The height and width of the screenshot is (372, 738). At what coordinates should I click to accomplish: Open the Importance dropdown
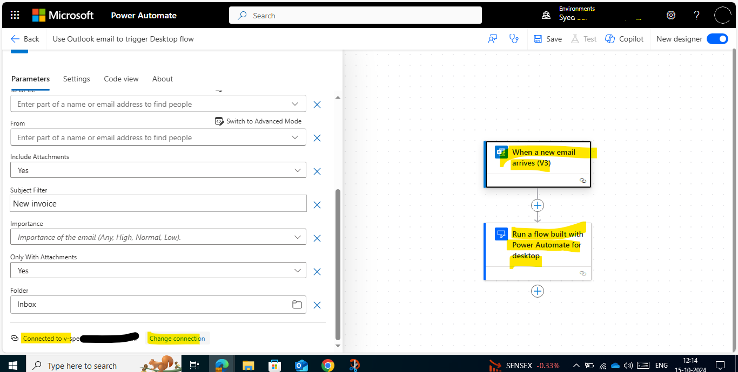pos(296,237)
